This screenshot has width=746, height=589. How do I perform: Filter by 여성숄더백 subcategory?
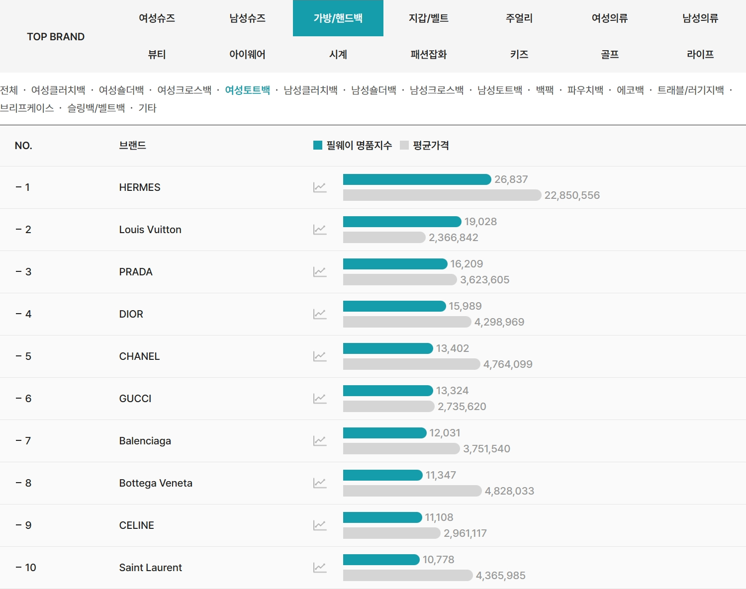click(121, 90)
